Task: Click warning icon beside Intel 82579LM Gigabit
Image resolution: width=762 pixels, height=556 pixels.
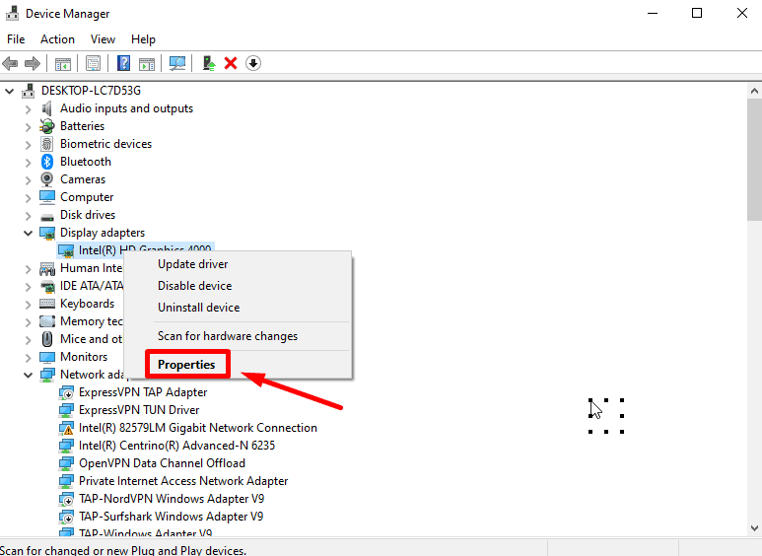Action: click(66, 428)
